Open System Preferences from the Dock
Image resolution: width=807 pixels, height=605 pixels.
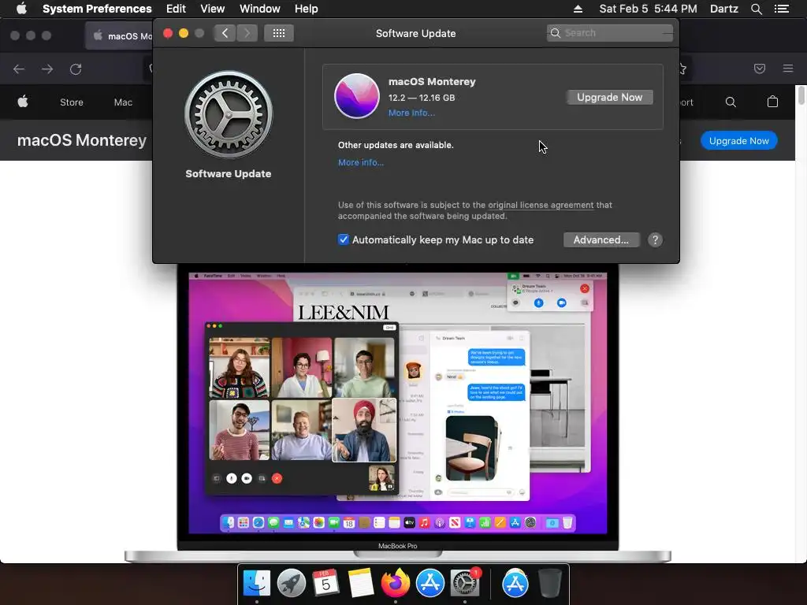point(465,583)
